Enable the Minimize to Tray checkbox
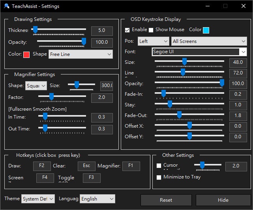The image size is (253, 210). pos(159,177)
